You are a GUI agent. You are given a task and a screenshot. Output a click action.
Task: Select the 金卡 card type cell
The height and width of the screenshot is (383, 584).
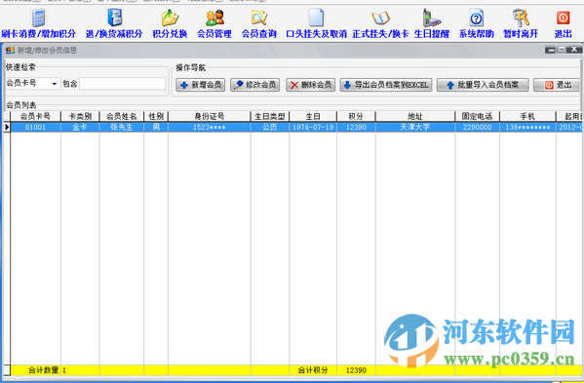coord(80,128)
